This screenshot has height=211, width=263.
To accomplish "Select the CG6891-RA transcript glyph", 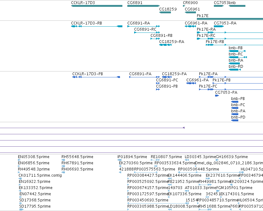I will tap(144, 26).
